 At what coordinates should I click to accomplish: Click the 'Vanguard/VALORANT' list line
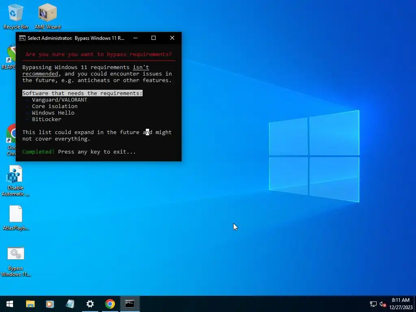(59, 100)
